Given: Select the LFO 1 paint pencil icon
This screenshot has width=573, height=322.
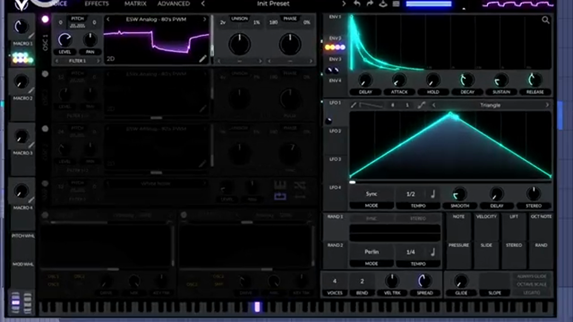Looking at the screenshot, I should coord(353,105).
